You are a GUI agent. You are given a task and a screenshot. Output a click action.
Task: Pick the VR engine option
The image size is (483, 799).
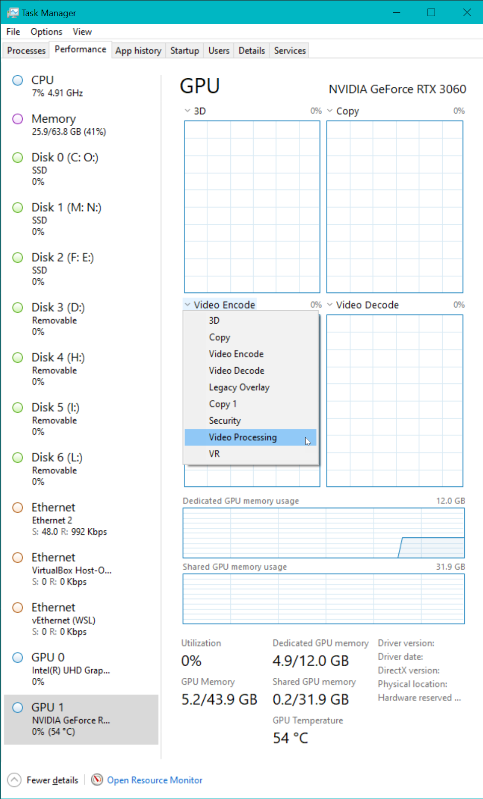pyautogui.click(x=214, y=454)
